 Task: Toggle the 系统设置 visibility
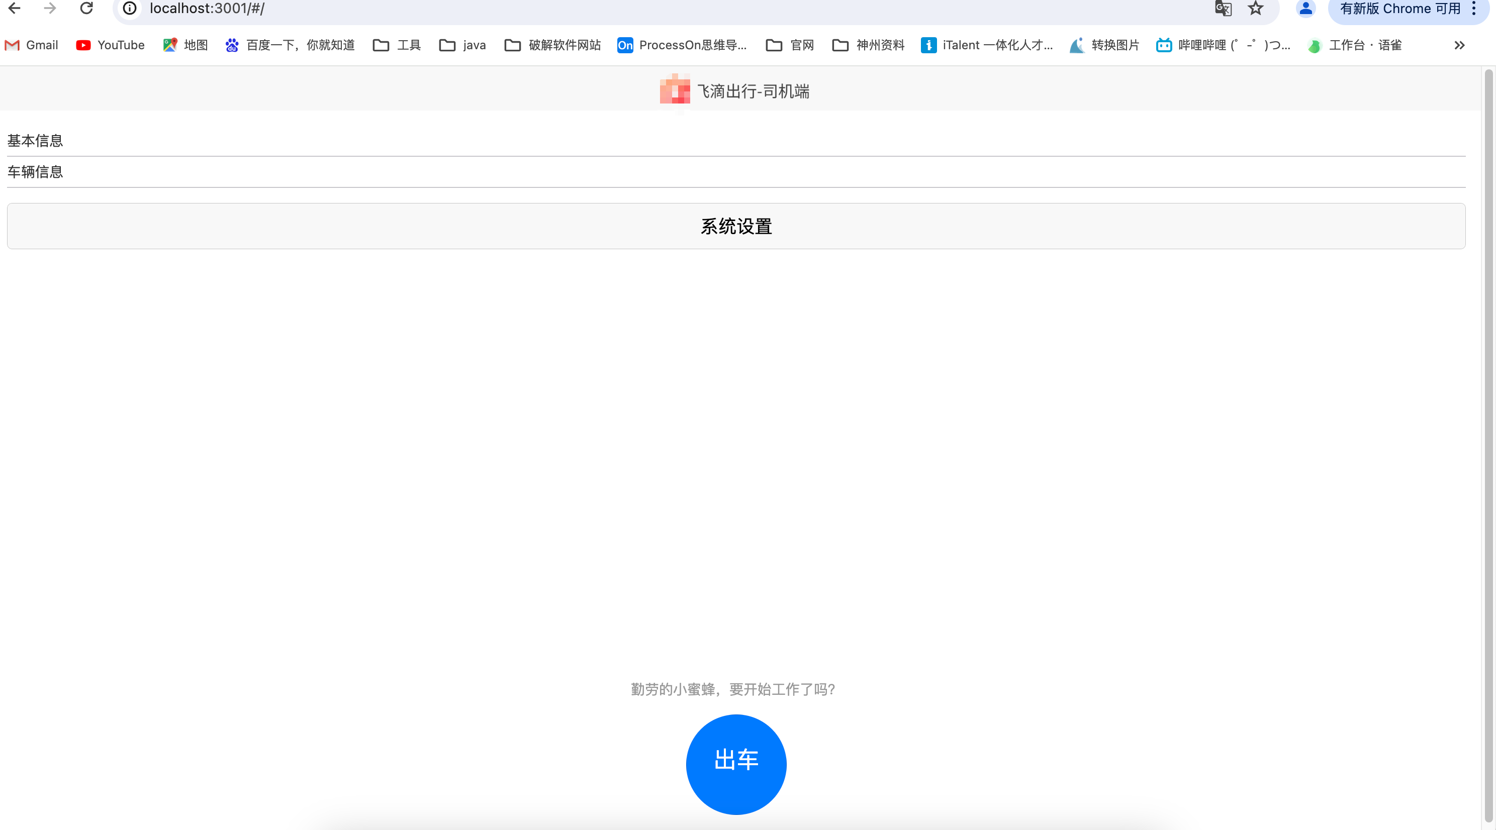tap(736, 226)
